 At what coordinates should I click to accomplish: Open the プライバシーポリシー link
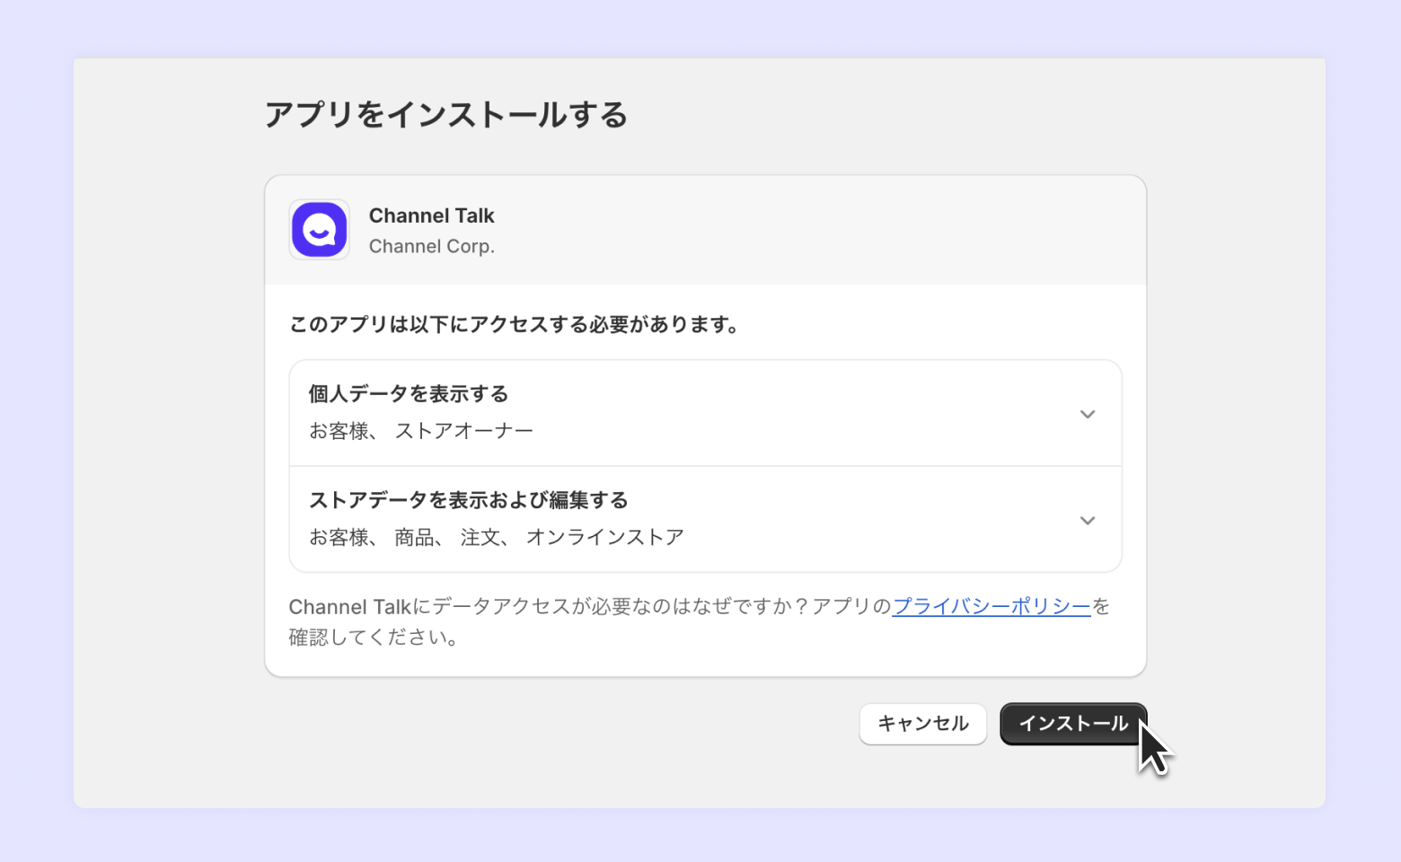coord(991,606)
